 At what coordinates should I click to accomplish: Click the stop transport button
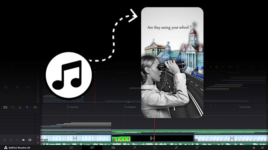click(x=216, y=67)
